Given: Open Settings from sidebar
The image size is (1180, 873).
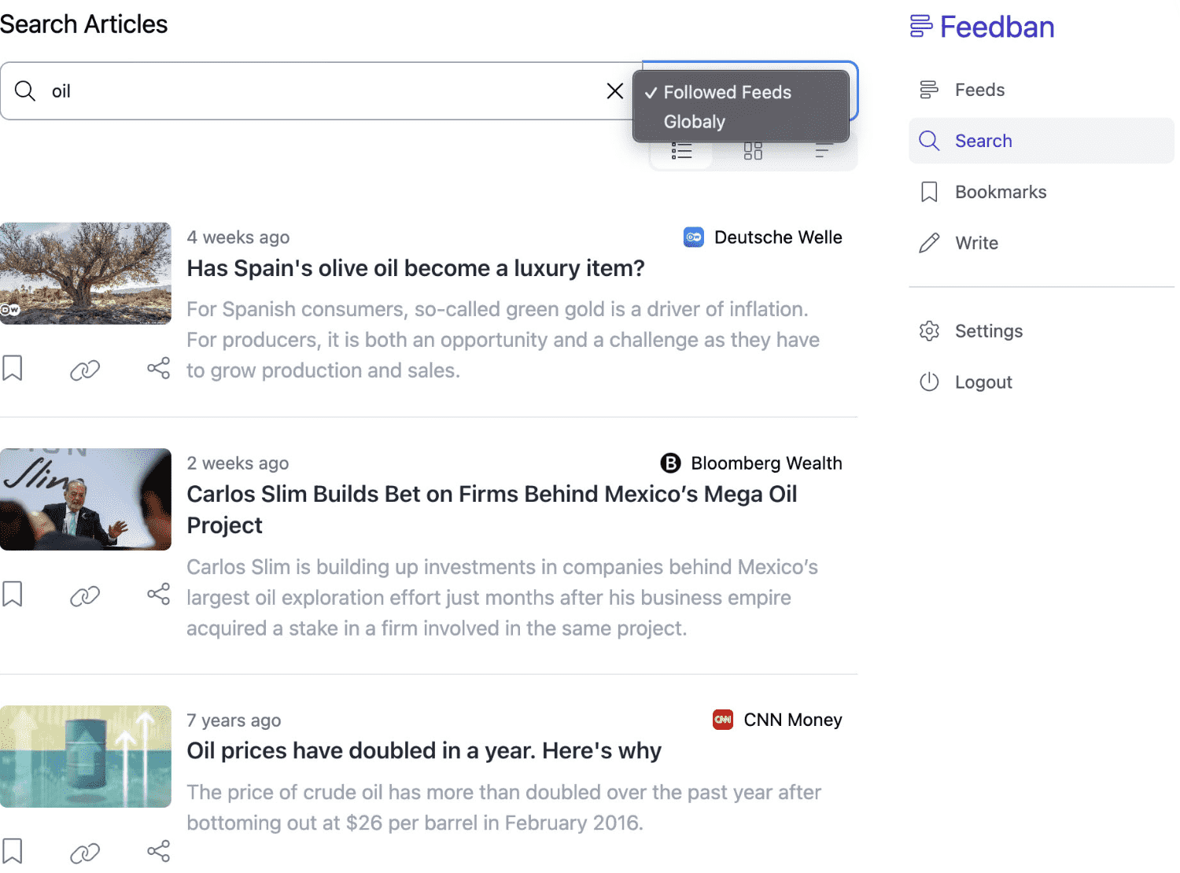Looking at the screenshot, I should click(x=988, y=331).
